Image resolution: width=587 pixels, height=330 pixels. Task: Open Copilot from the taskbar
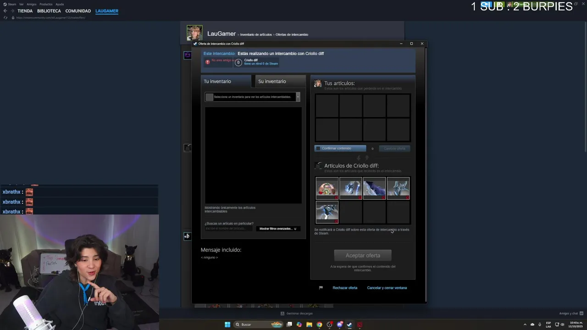(299, 324)
